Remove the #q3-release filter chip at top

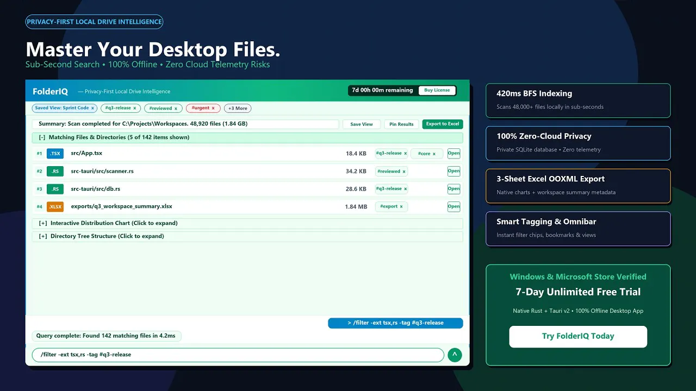[x=135, y=108]
